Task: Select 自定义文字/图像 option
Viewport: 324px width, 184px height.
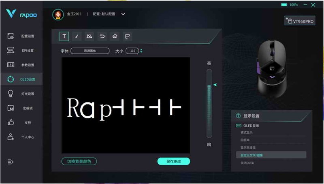Action: pos(271,155)
